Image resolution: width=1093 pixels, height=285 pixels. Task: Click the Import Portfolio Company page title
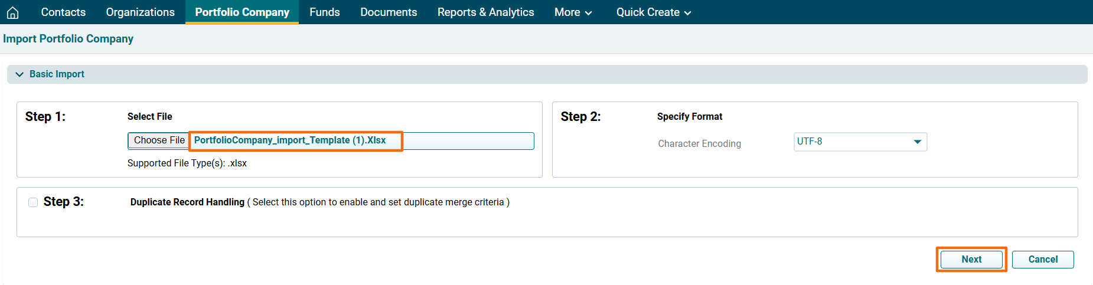[68, 39]
